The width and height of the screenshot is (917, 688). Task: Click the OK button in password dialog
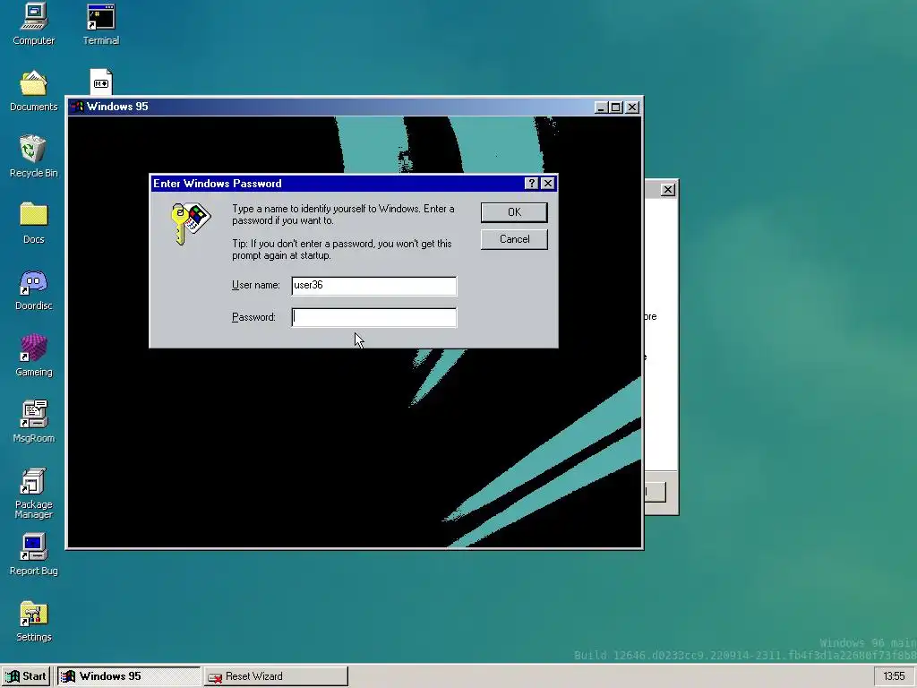(x=514, y=212)
